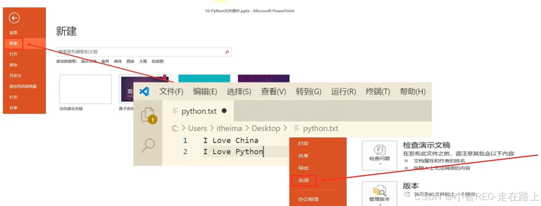The height and width of the screenshot is (206, 541).
Task: Choose 共享 in sidebar below 保存到百度网盘
Action: (13, 108)
